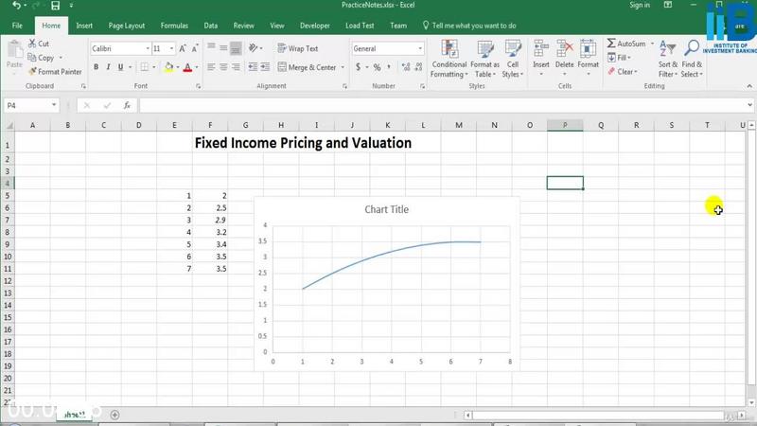The width and height of the screenshot is (757, 426).
Task: Click the Insert Function fx icon
Action: 127,105
